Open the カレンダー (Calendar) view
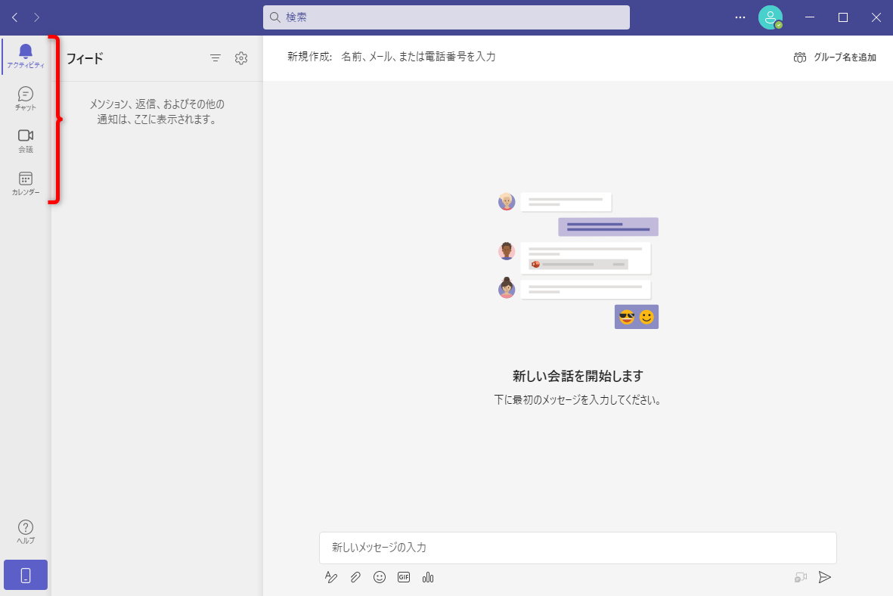 click(25, 184)
